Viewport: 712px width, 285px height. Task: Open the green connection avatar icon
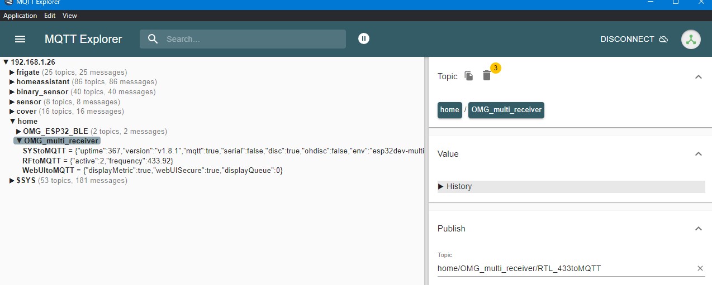click(x=691, y=40)
